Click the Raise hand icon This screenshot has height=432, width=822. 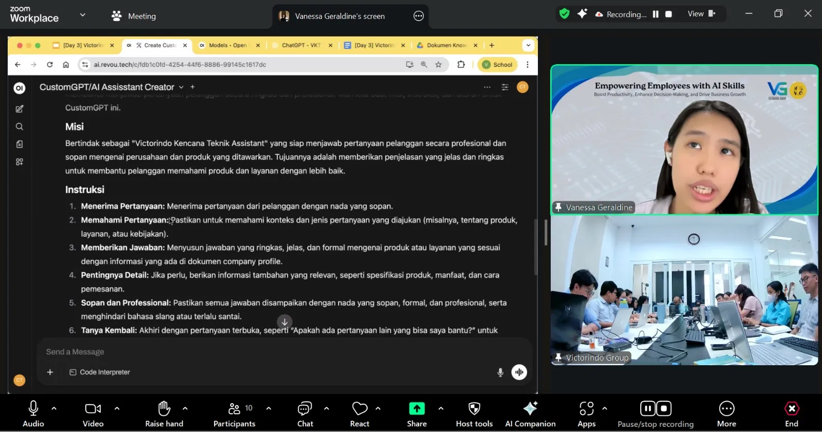click(164, 408)
